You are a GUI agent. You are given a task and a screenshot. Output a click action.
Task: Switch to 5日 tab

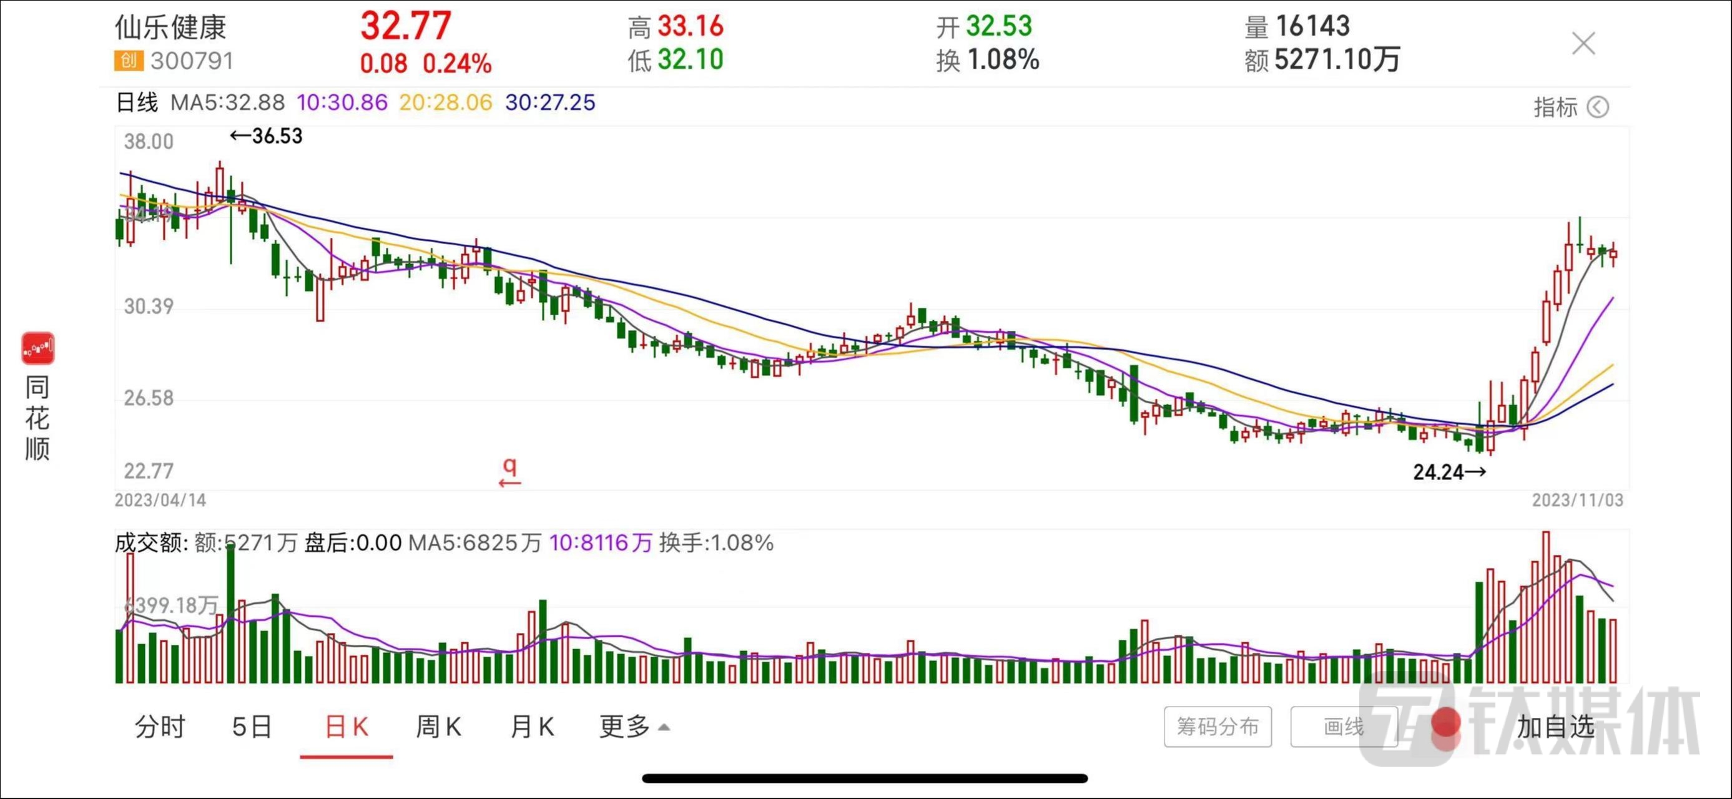pos(252,727)
